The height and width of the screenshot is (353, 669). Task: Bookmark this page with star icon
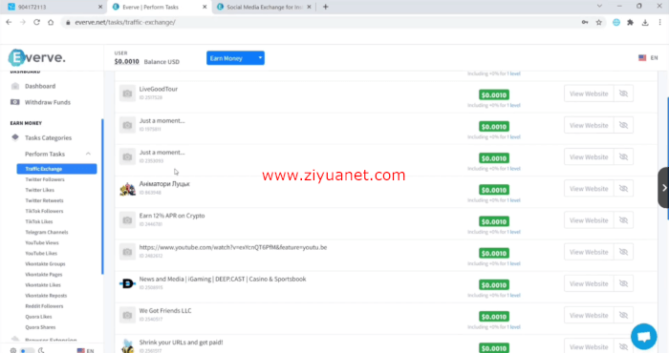pos(598,22)
